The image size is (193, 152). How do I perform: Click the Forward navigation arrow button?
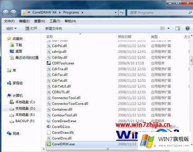13,13
